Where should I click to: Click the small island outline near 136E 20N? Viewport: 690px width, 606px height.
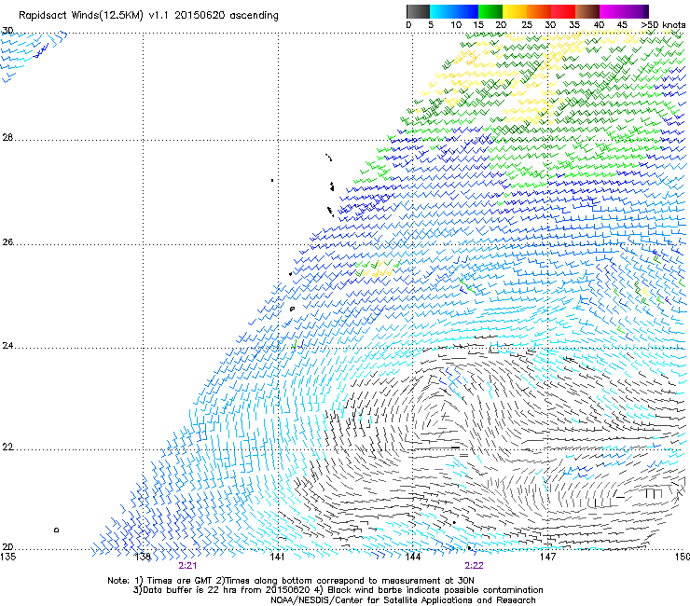(x=56, y=530)
